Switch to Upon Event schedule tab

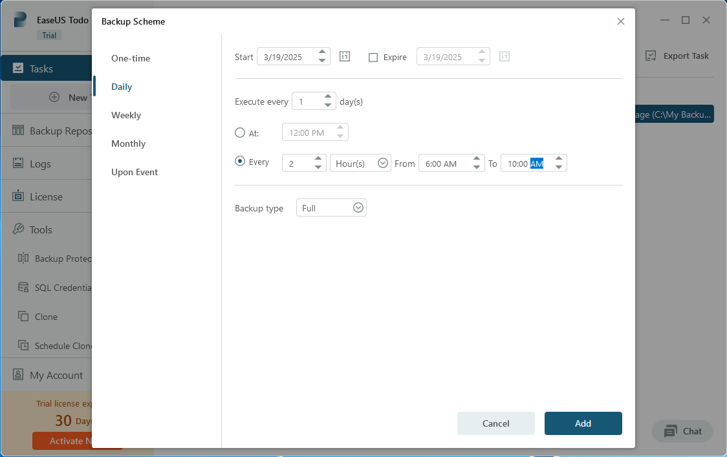(x=135, y=172)
